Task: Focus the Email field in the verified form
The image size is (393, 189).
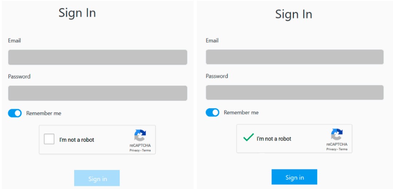Action: click(295, 57)
